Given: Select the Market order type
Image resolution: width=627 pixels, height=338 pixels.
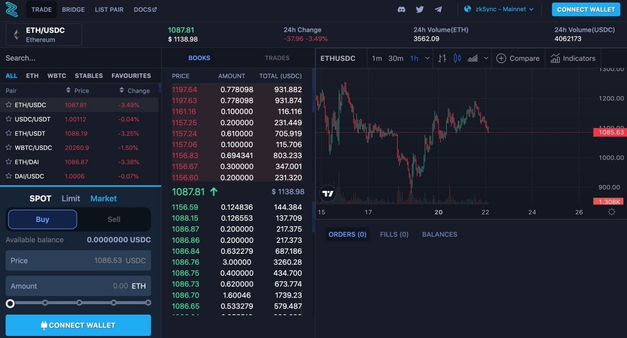Looking at the screenshot, I should 103,198.
